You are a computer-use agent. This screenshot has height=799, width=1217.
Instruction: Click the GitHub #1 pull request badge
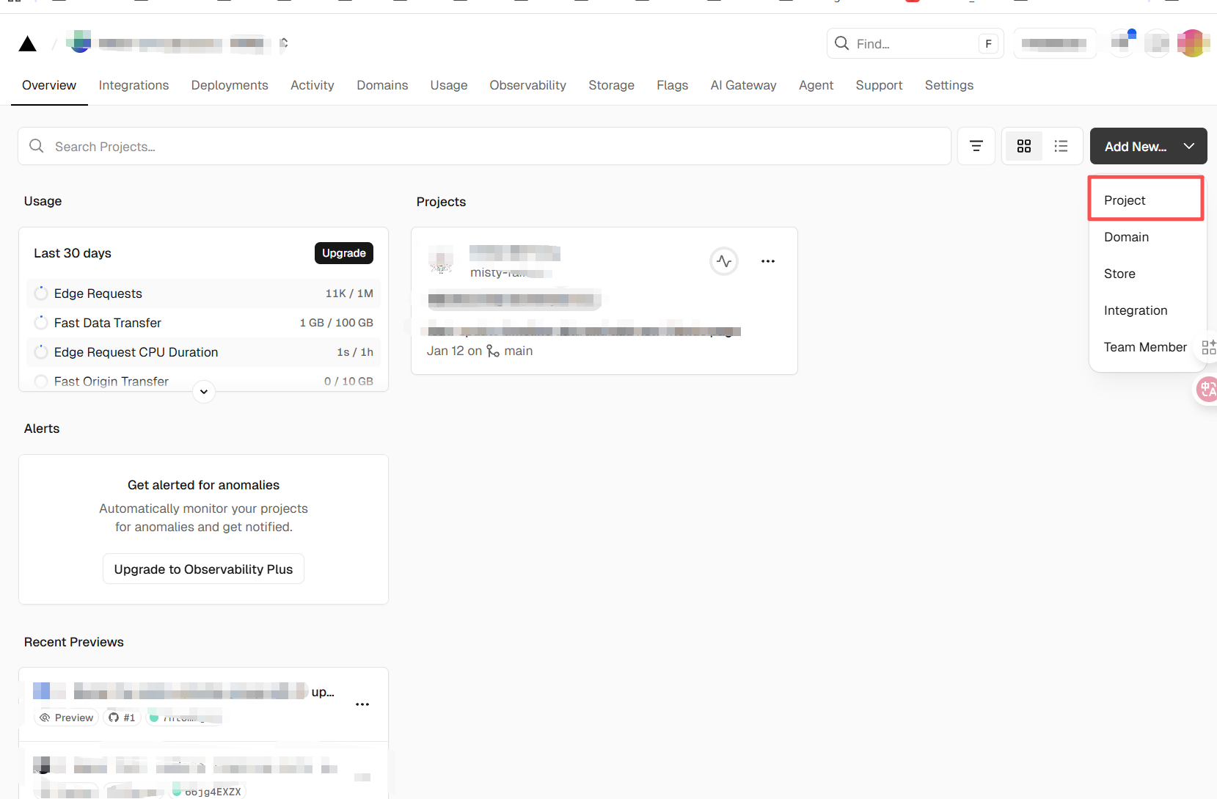122,718
